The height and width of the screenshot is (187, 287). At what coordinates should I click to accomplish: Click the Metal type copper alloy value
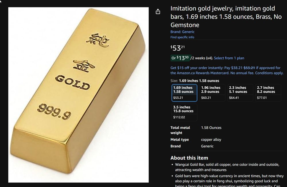pyautogui.click(x=211, y=139)
